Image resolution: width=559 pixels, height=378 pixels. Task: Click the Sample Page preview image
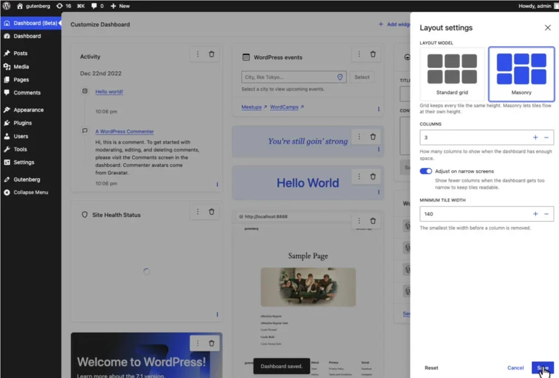[x=308, y=287]
